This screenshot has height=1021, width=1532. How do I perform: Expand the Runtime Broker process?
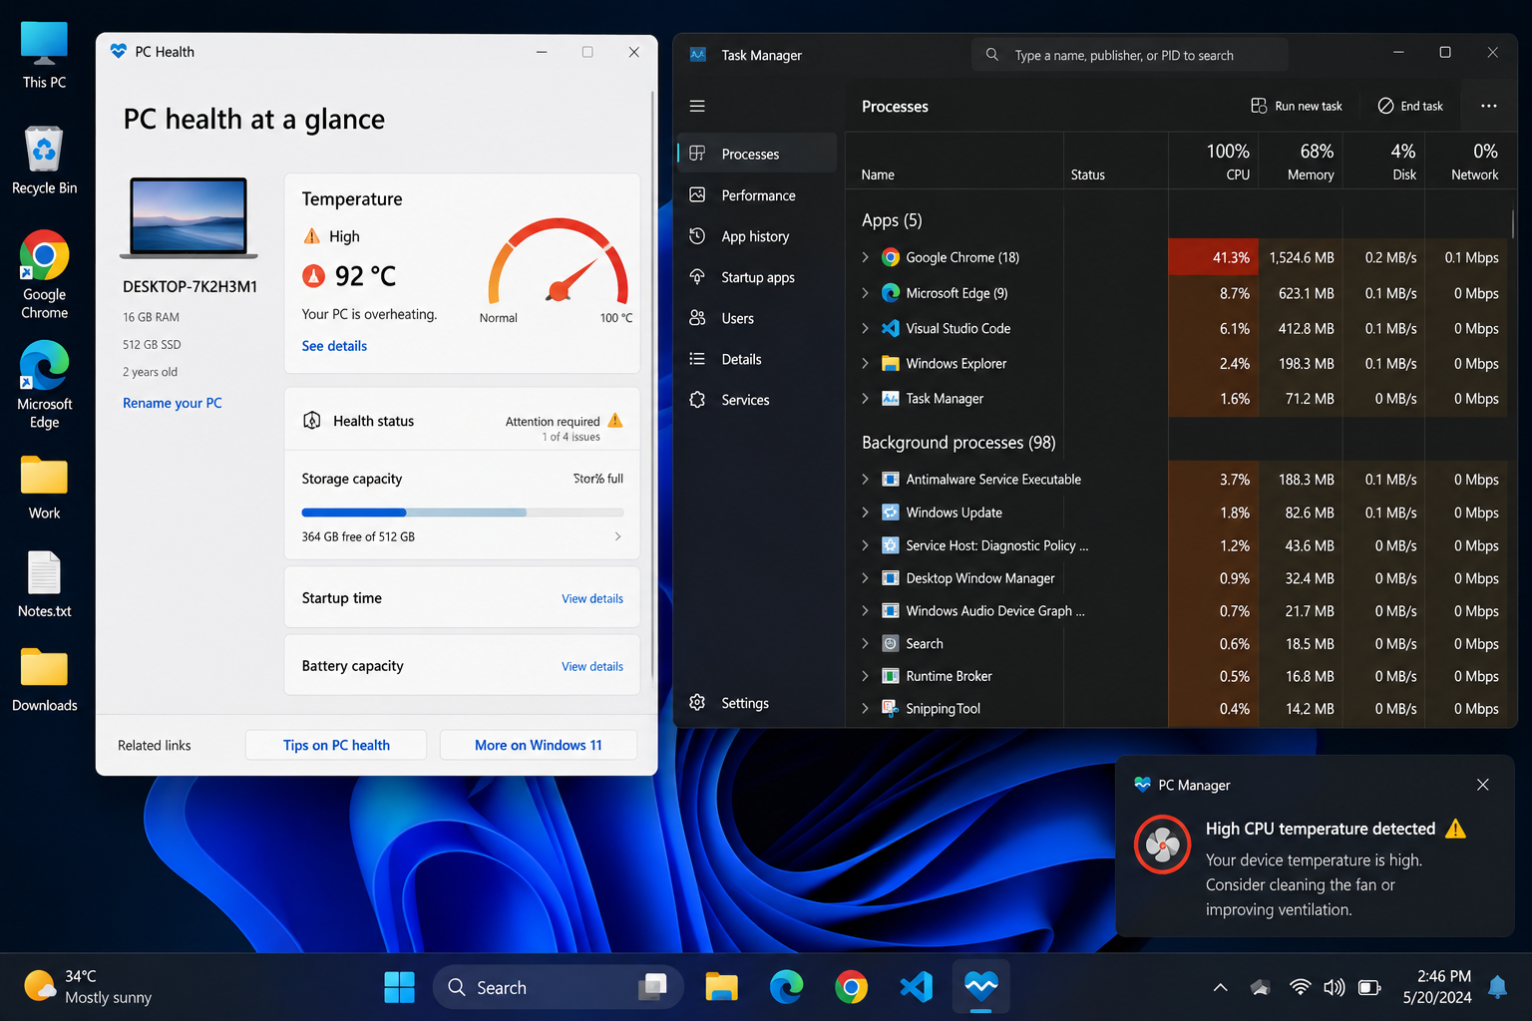[865, 676]
